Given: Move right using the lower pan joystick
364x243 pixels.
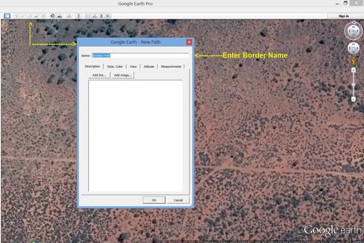Looking at the screenshot, I should pyautogui.click(x=358, y=48).
